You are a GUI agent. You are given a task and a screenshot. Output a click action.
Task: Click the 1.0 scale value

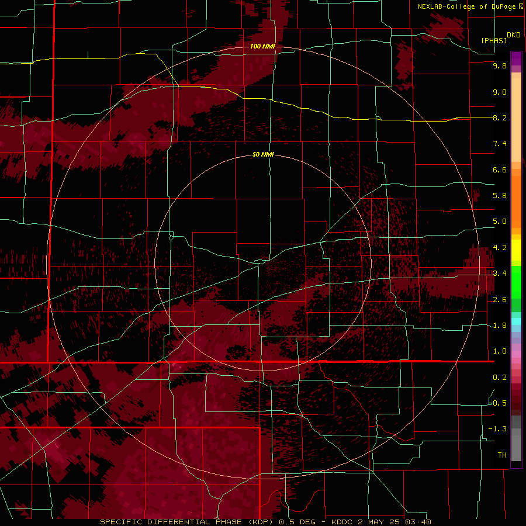coord(500,351)
